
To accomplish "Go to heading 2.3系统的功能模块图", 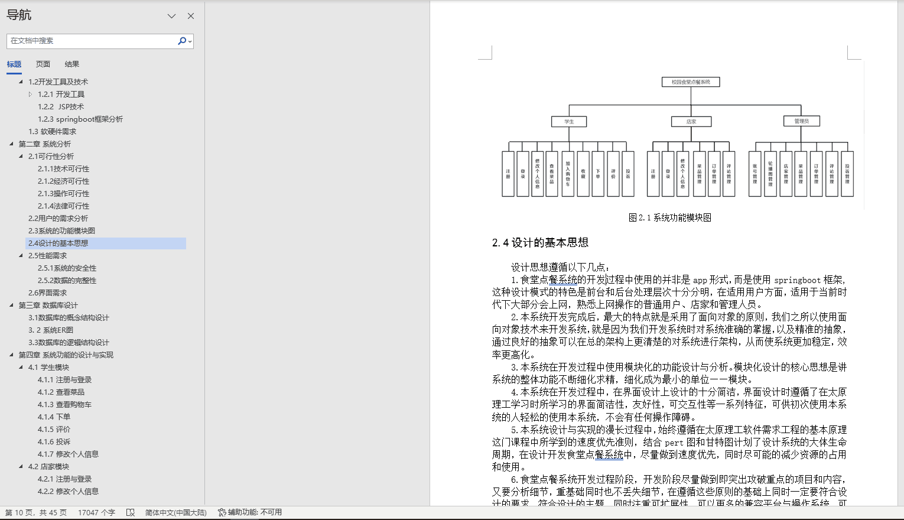I will [x=61, y=230].
